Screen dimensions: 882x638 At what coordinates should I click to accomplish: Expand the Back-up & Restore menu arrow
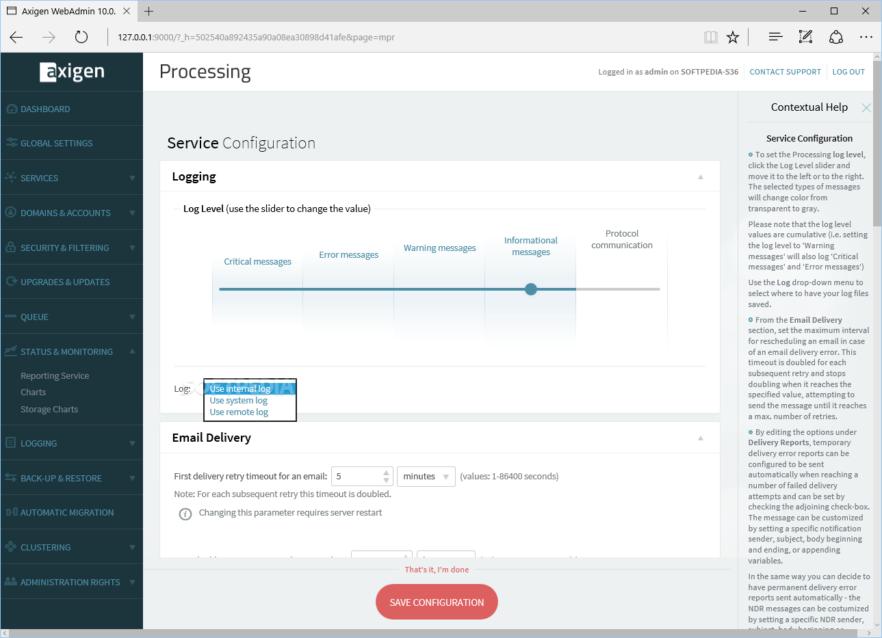(x=132, y=479)
